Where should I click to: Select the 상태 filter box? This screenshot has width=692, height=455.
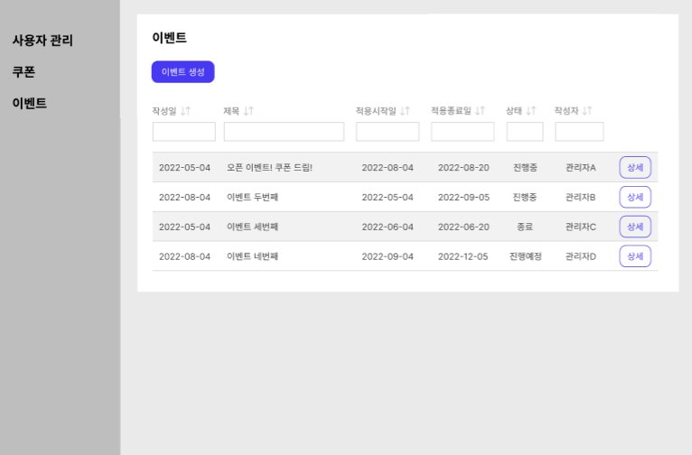coord(525,132)
